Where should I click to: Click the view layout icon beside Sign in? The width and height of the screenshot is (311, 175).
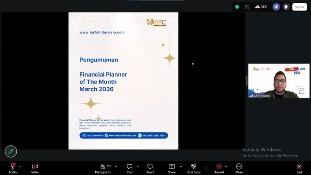tap(286, 7)
